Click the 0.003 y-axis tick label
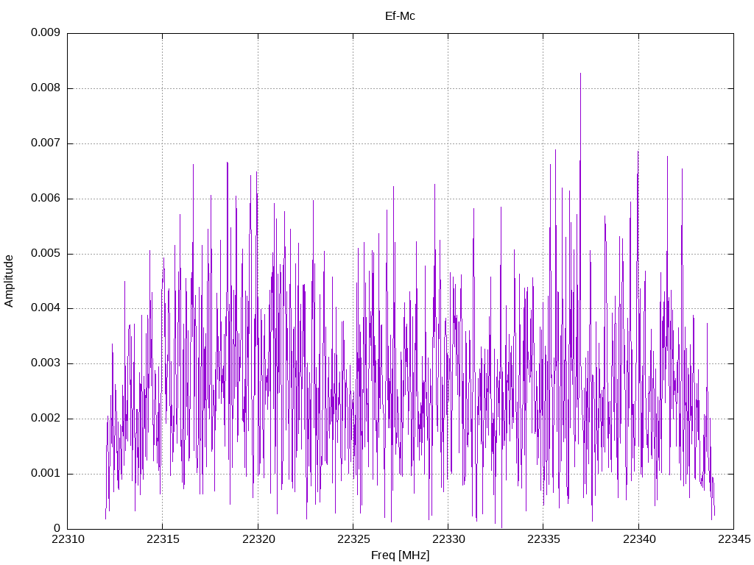The image size is (754, 565). (x=46, y=363)
